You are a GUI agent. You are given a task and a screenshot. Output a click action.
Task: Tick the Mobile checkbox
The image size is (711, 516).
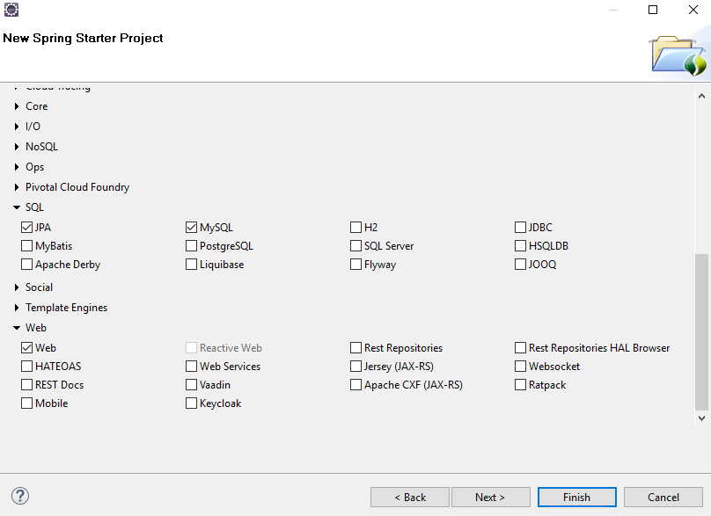tap(26, 403)
